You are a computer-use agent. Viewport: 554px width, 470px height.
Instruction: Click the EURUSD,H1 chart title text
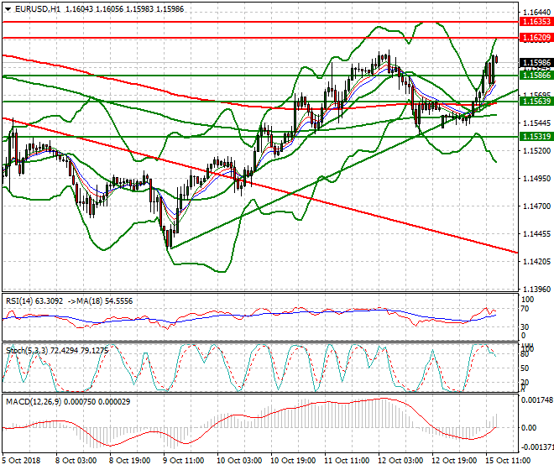[x=38, y=9]
